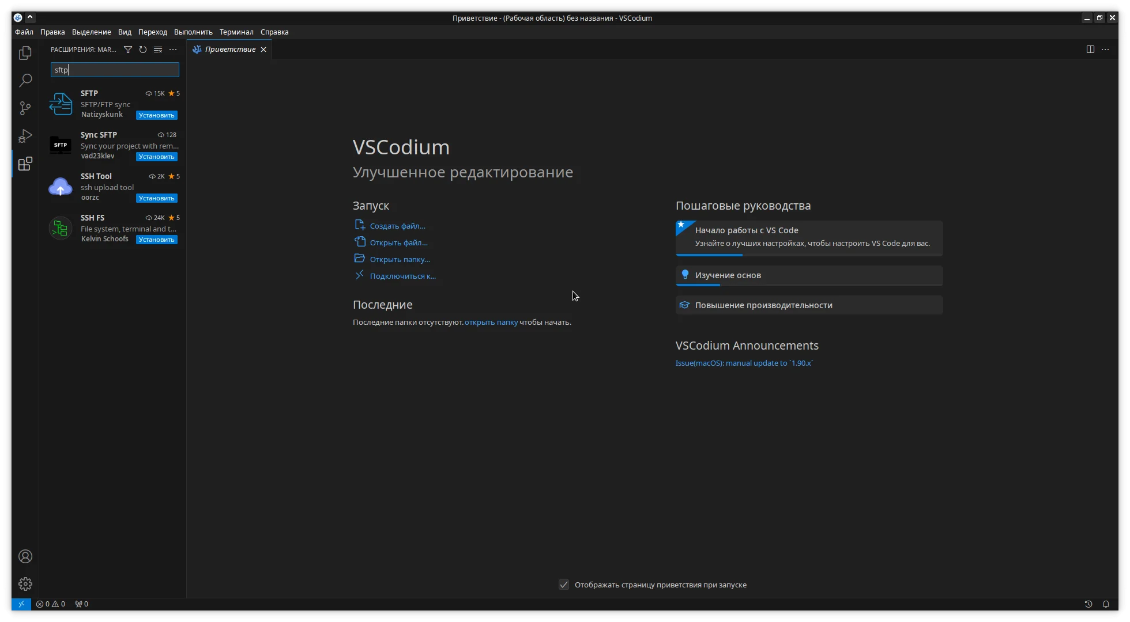Click the extensions search input field

click(x=115, y=70)
